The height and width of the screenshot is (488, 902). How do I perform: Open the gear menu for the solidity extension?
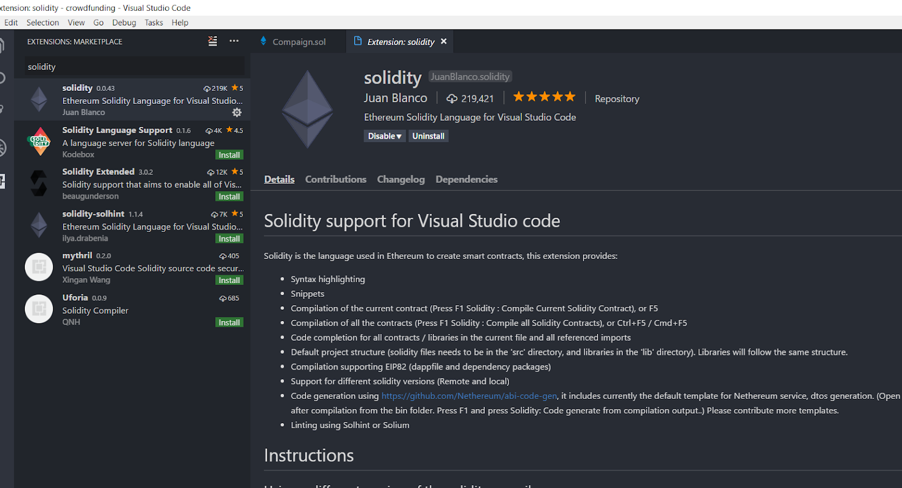[x=237, y=112]
